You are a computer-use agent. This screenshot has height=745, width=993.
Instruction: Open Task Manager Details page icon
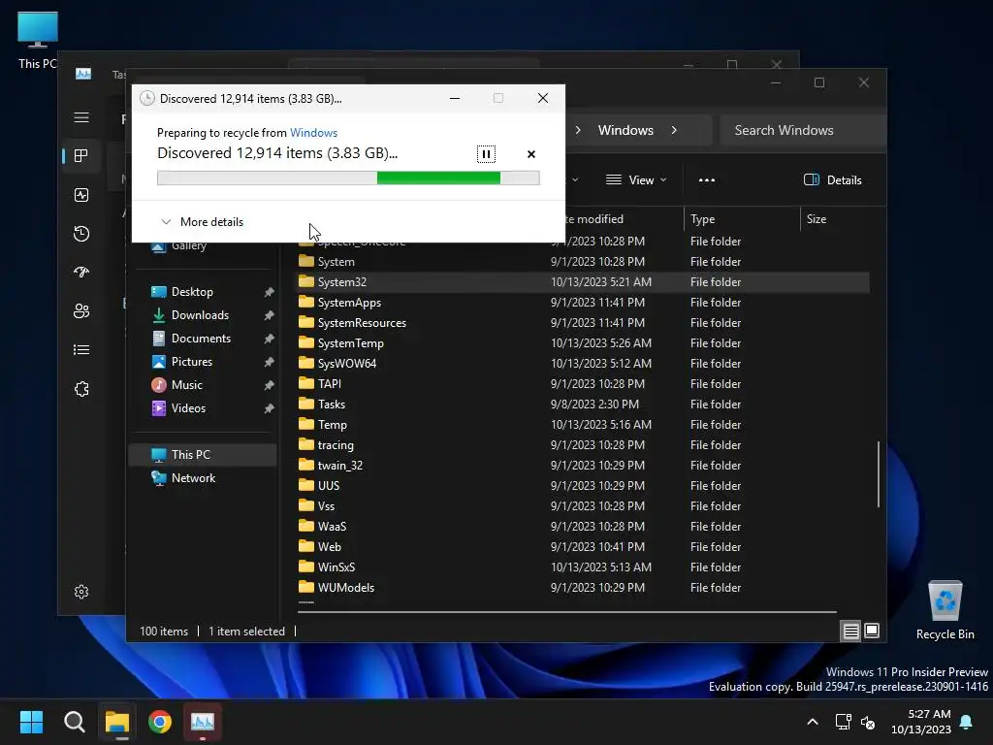tap(81, 349)
